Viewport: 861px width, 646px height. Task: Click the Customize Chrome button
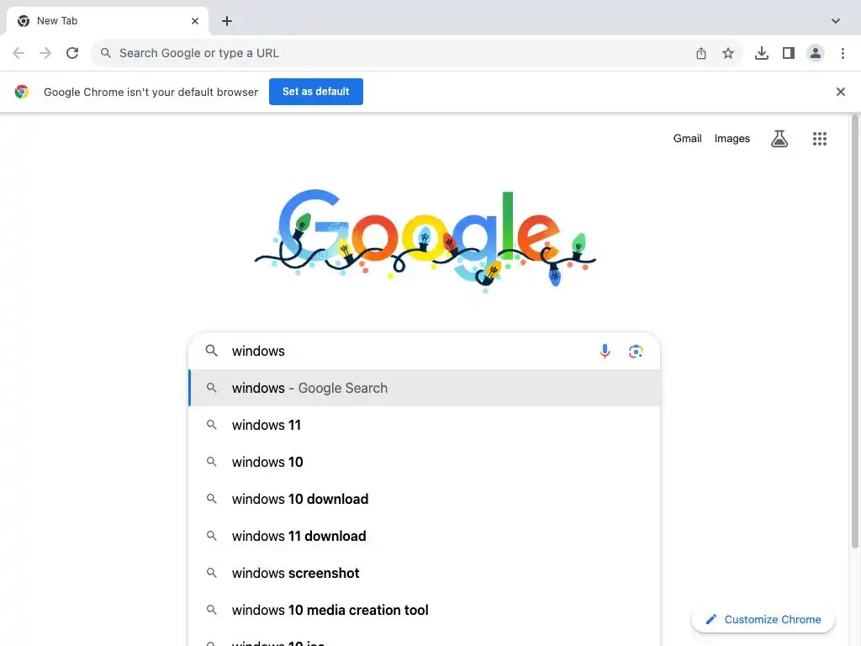[763, 620]
